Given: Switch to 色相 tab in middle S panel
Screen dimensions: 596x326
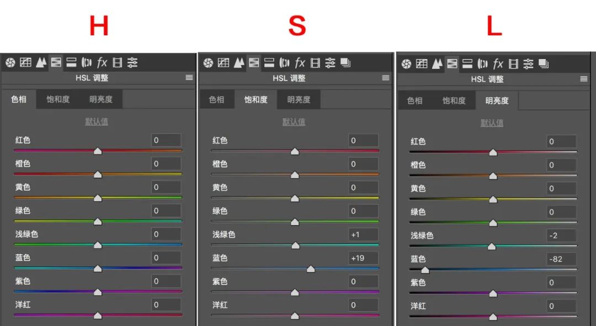Looking at the screenshot, I should tap(217, 99).
